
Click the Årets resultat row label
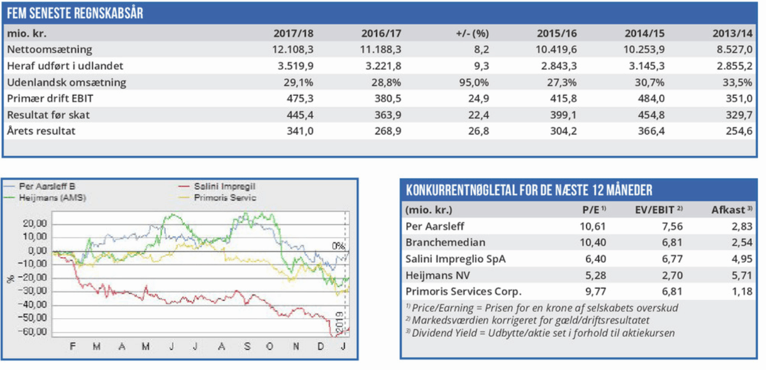coord(43,130)
